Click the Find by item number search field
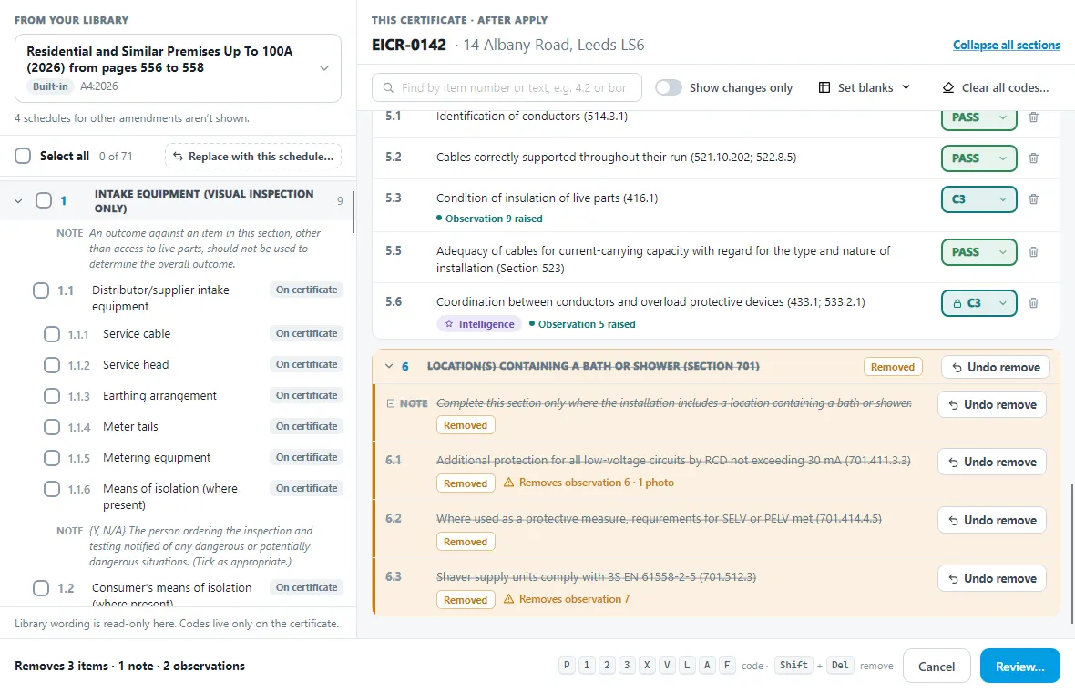Viewport: 1075px width, 692px height. (507, 87)
